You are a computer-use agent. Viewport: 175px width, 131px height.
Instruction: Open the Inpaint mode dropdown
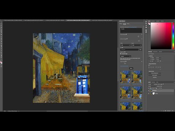click(126, 56)
